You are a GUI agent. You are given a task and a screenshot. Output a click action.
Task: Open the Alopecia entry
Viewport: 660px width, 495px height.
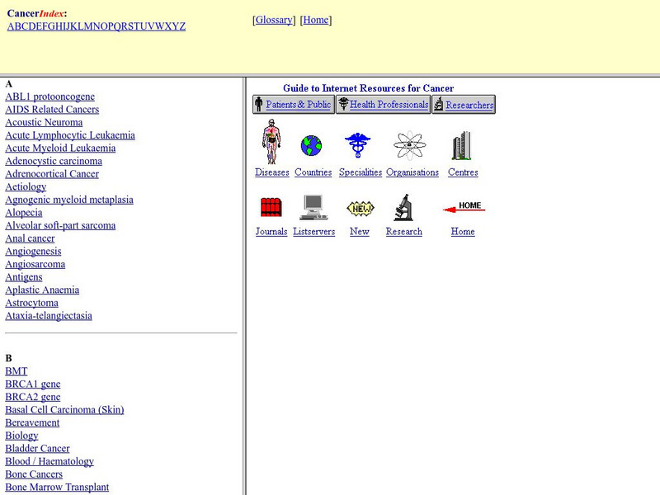click(x=24, y=213)
